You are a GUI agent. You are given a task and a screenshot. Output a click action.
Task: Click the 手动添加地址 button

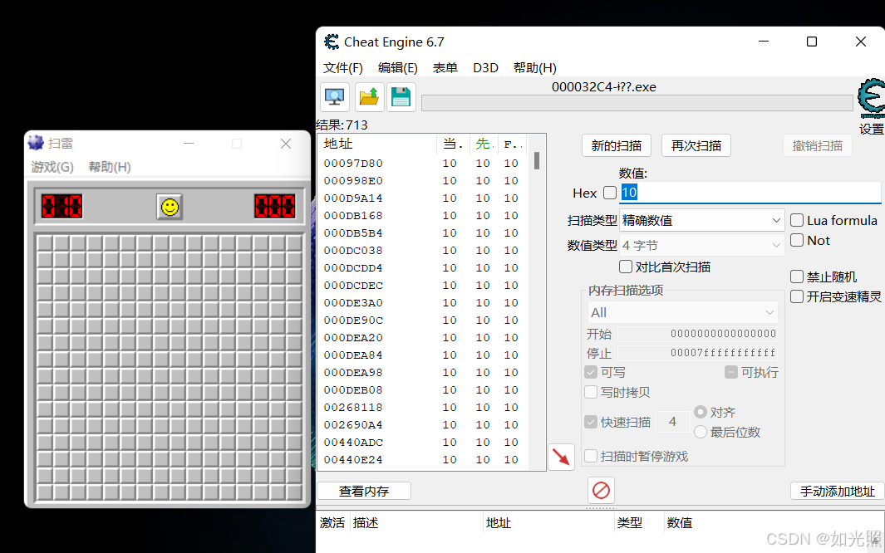[837, 491]
